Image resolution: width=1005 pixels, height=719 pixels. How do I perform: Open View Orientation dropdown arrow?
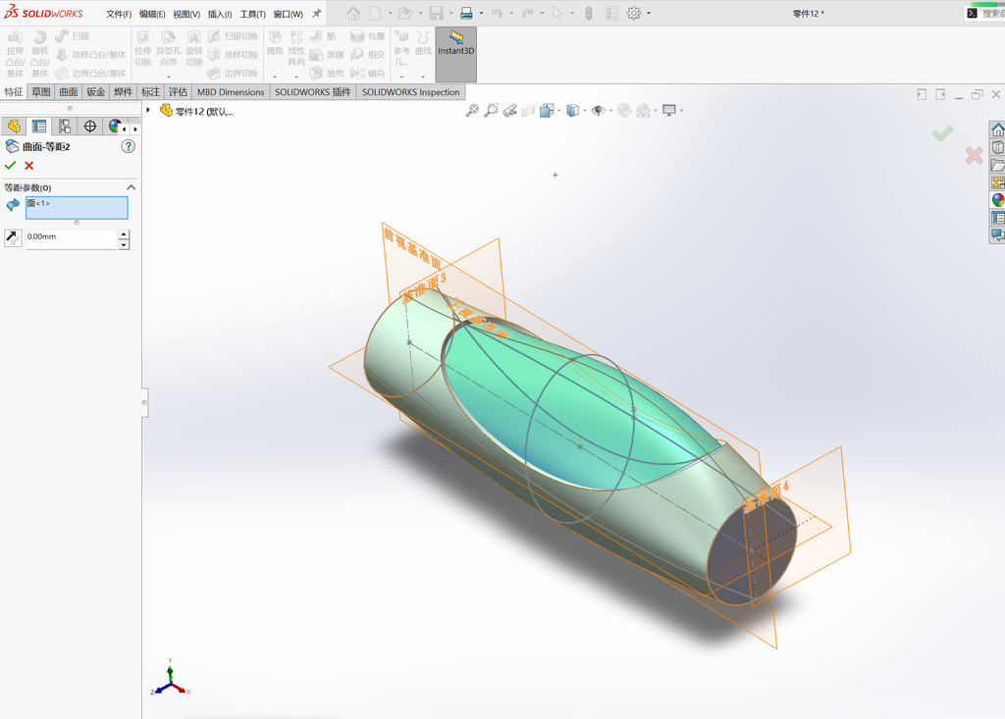[x=558, y=111]
